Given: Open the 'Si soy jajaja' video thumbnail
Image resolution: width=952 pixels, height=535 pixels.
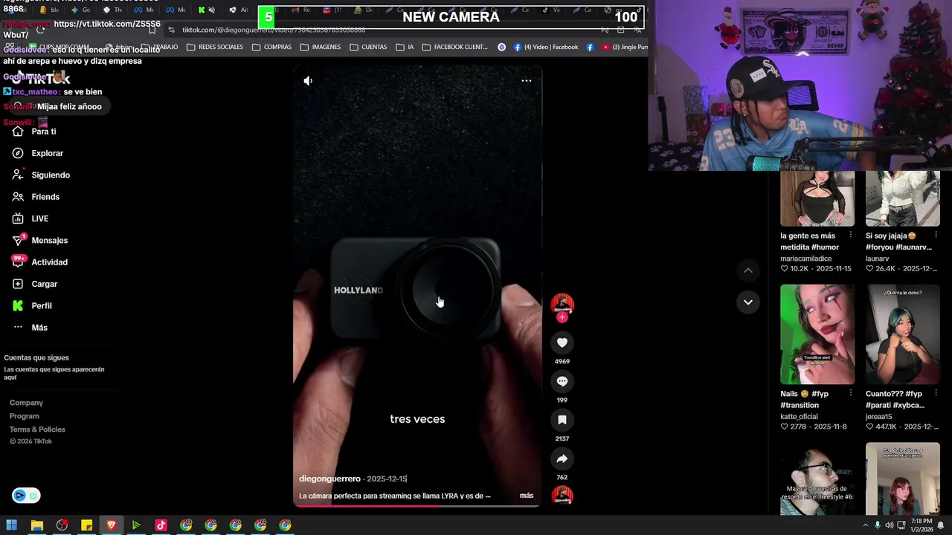Looking at the screenshot, I should pyautogui.click(x=903, y=198).
